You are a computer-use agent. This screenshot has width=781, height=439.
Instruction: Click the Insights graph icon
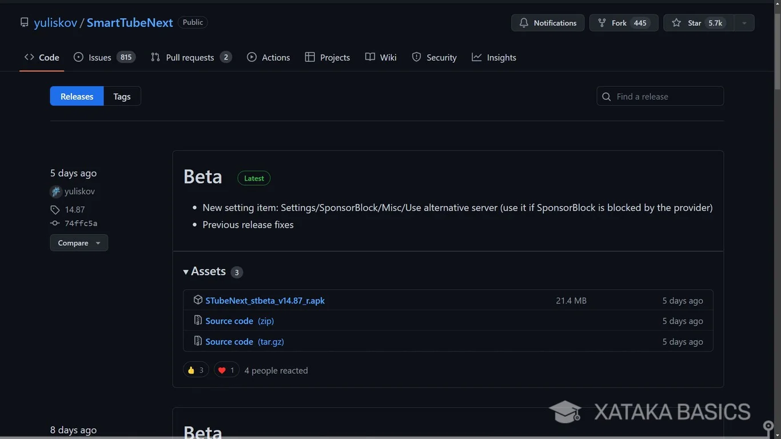(477, 57)
